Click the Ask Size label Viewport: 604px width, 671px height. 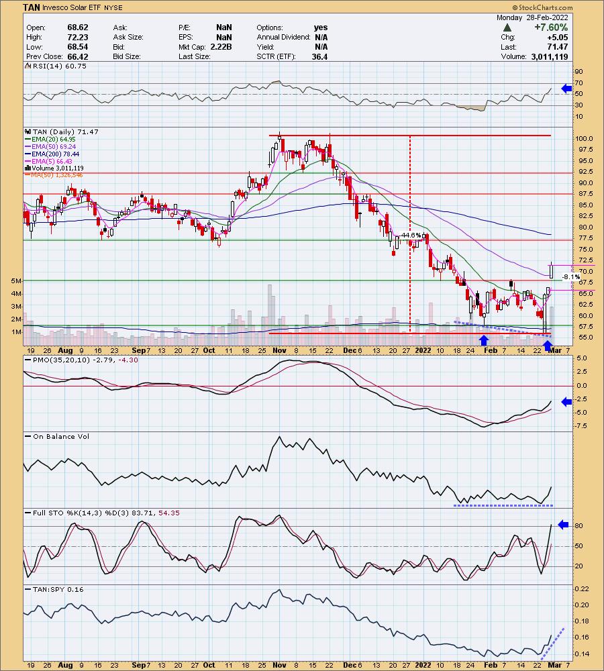[128, 37]
